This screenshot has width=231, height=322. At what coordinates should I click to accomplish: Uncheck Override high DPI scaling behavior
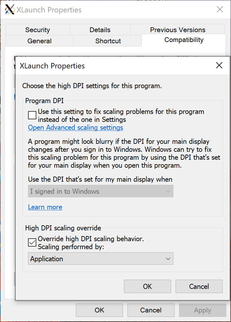point(32,242)
